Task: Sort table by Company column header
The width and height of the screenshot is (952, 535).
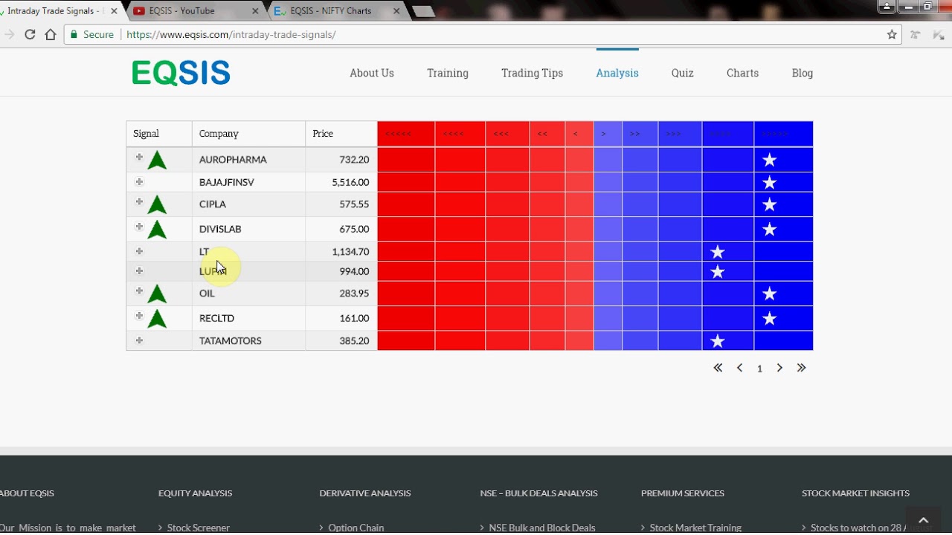Action: (248, 134)
